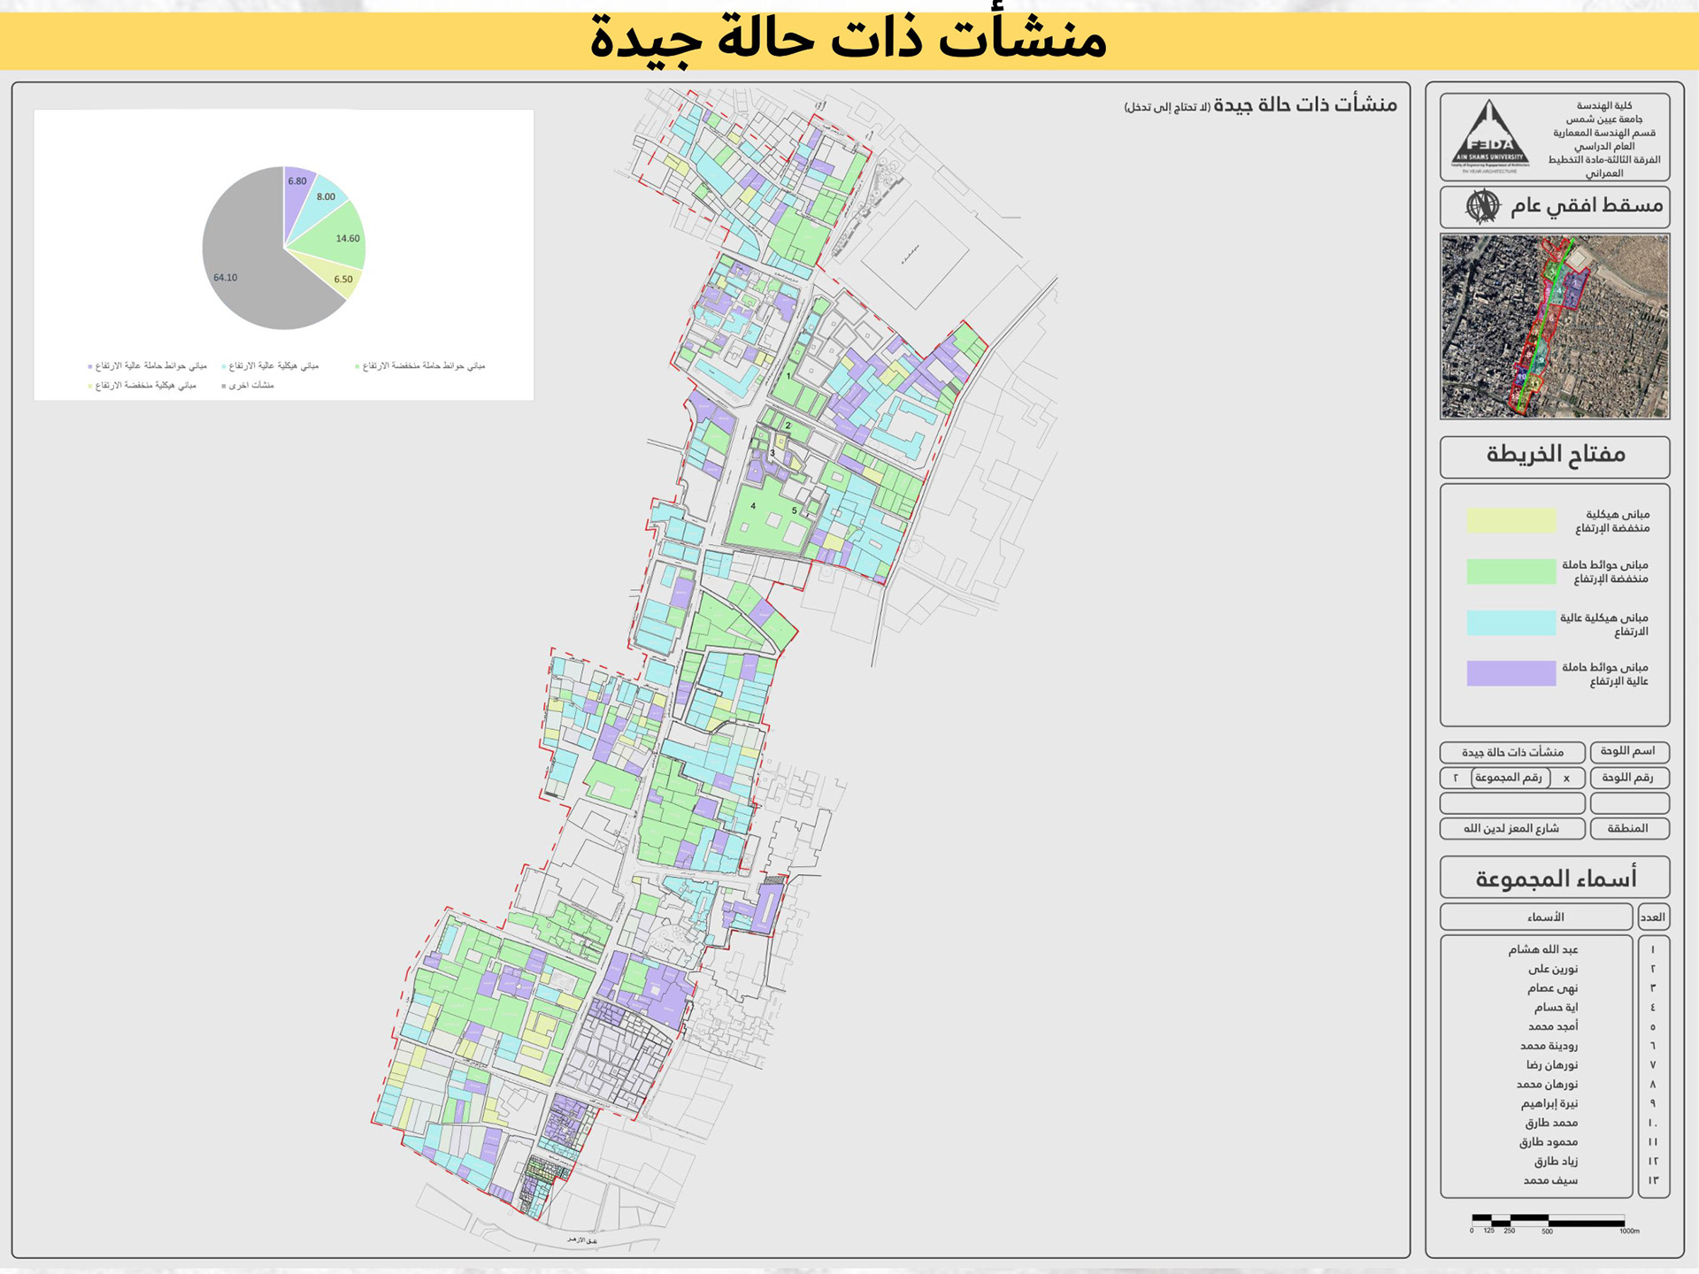Click the north compass icon
1699x1274 pixels.
1482,206
